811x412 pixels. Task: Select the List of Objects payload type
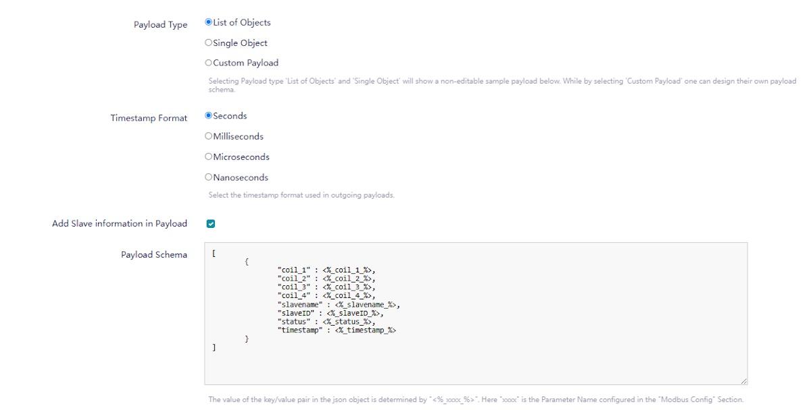pyautogui.click(x=209, y=22)
